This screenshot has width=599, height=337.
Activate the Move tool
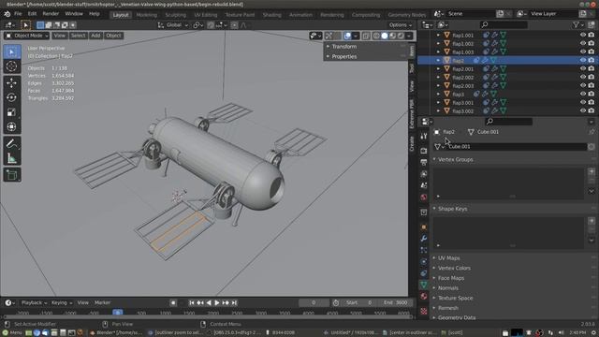click(11, 82)
